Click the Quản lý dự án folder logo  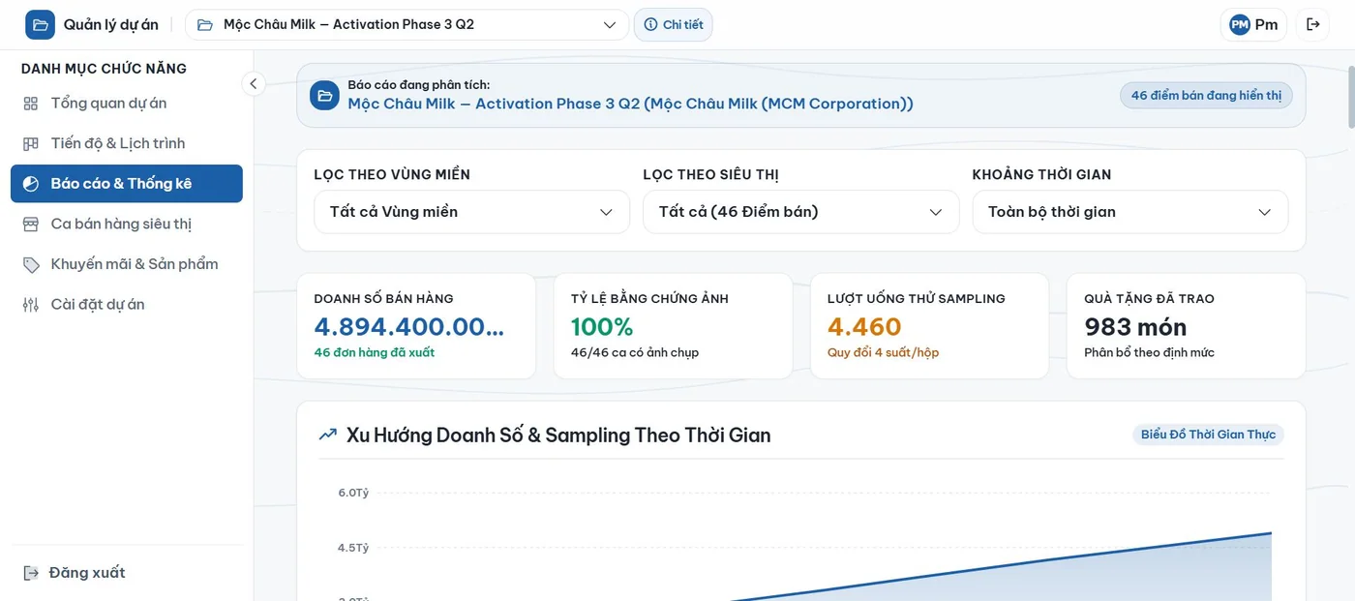40,24
